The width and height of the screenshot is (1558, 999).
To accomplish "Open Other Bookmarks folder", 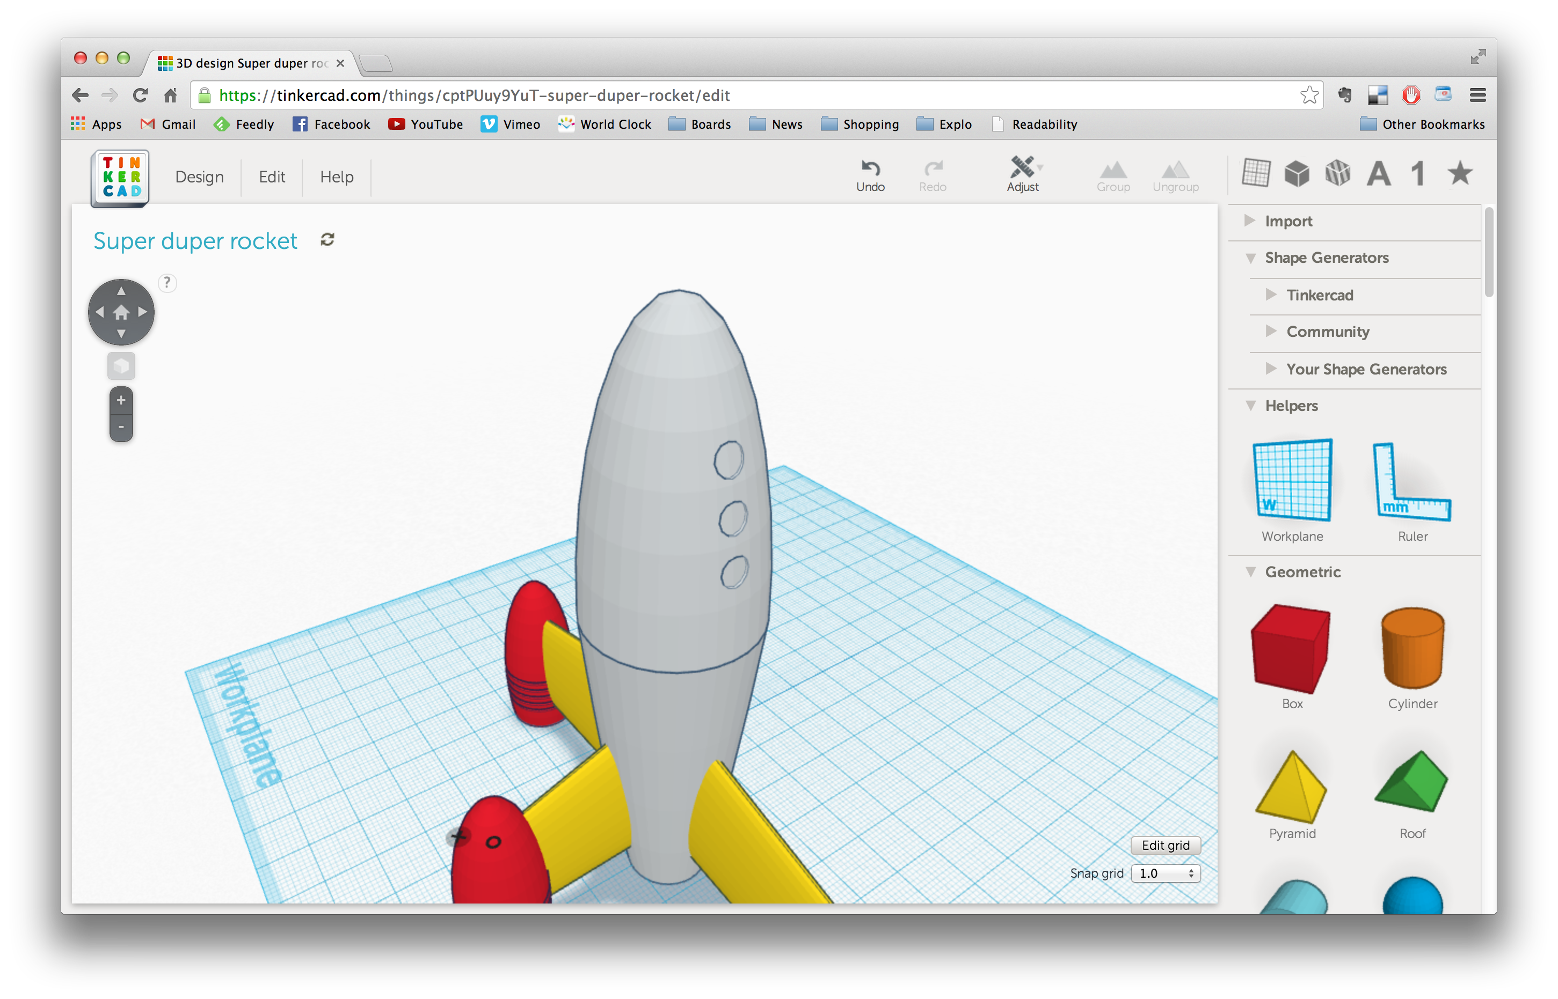I will (1422, 124).
